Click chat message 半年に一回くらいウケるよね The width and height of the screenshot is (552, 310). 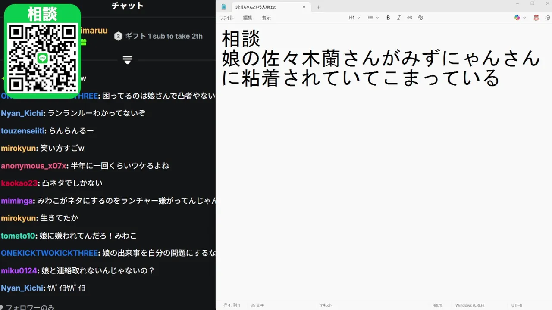(x=120, y=166)
